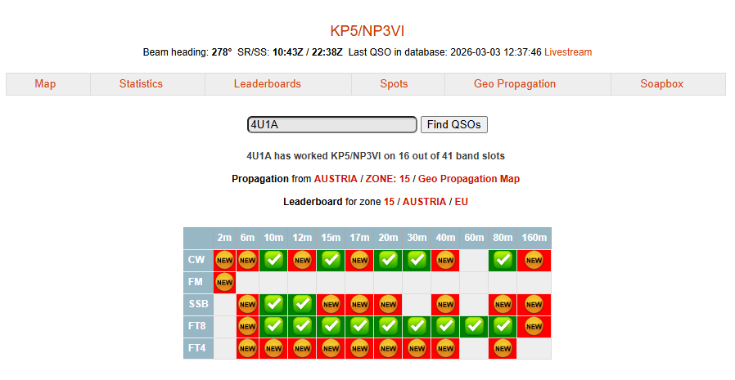Select the FT8 40m checkmark
The image size is (735, 380).
point(445,326)
